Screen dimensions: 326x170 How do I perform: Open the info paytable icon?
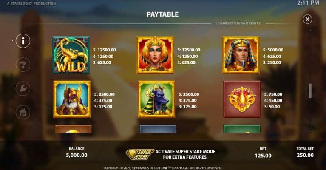coord(23,41)
